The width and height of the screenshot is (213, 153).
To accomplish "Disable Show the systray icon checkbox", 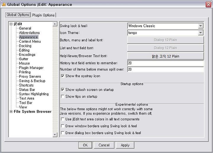I will click(62, 76).
